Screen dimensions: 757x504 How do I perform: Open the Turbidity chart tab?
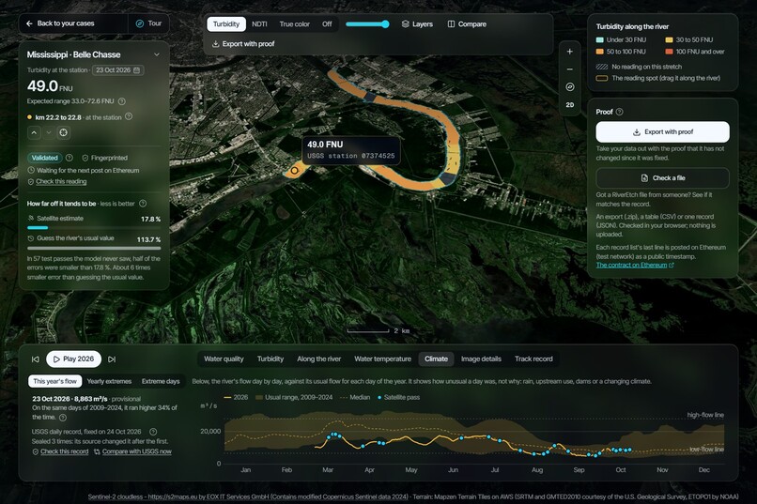pos(270,359)
